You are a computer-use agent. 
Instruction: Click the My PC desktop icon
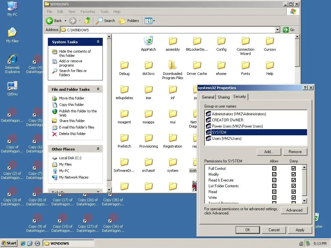pos(13,9)
